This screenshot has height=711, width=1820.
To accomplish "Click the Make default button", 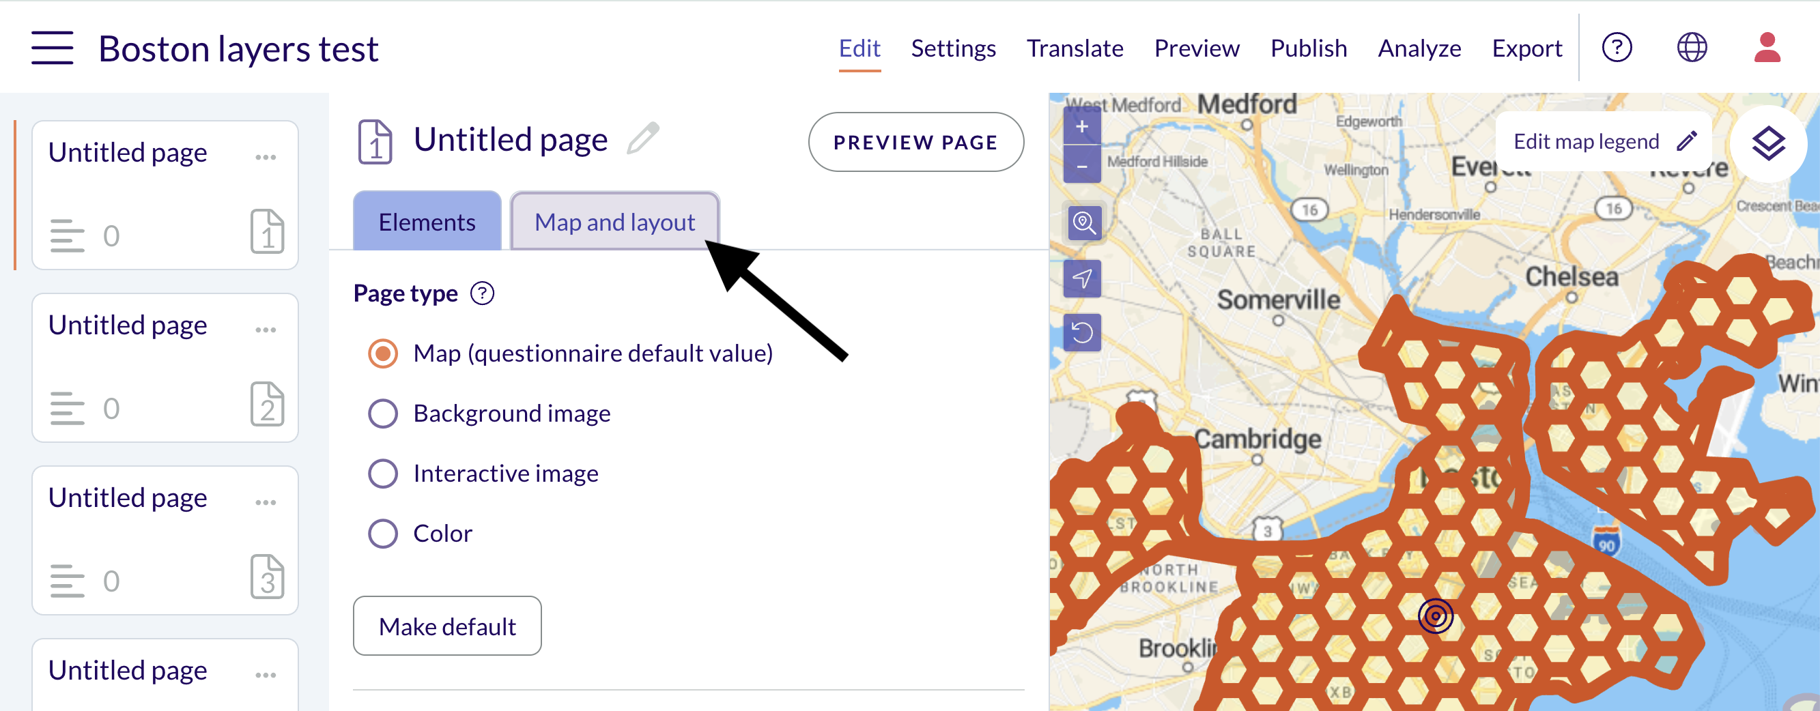I will tap(447, 626).
